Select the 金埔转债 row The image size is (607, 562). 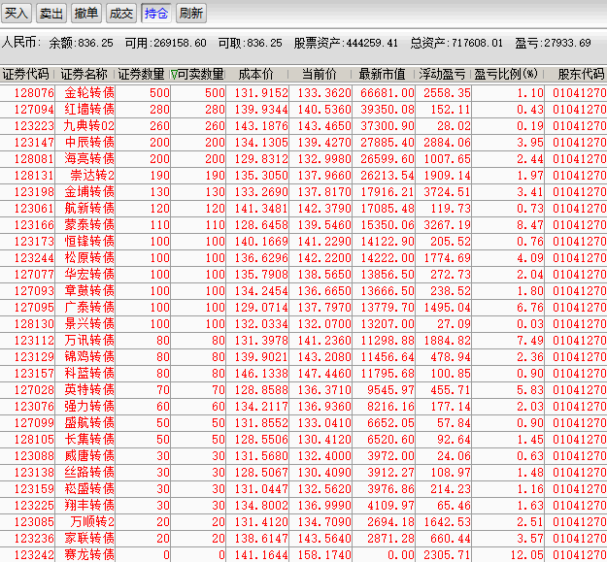coord(303,192)
